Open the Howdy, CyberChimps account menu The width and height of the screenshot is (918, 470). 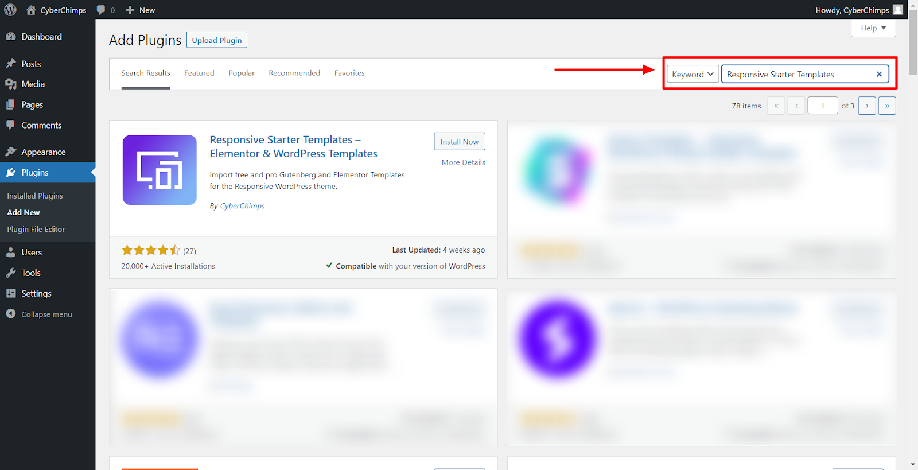[859, 10]
